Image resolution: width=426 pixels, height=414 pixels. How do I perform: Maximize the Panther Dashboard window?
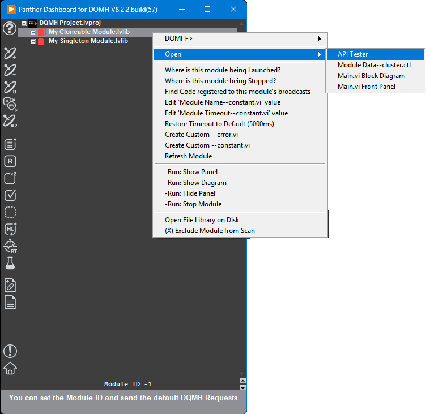[207, 9]
